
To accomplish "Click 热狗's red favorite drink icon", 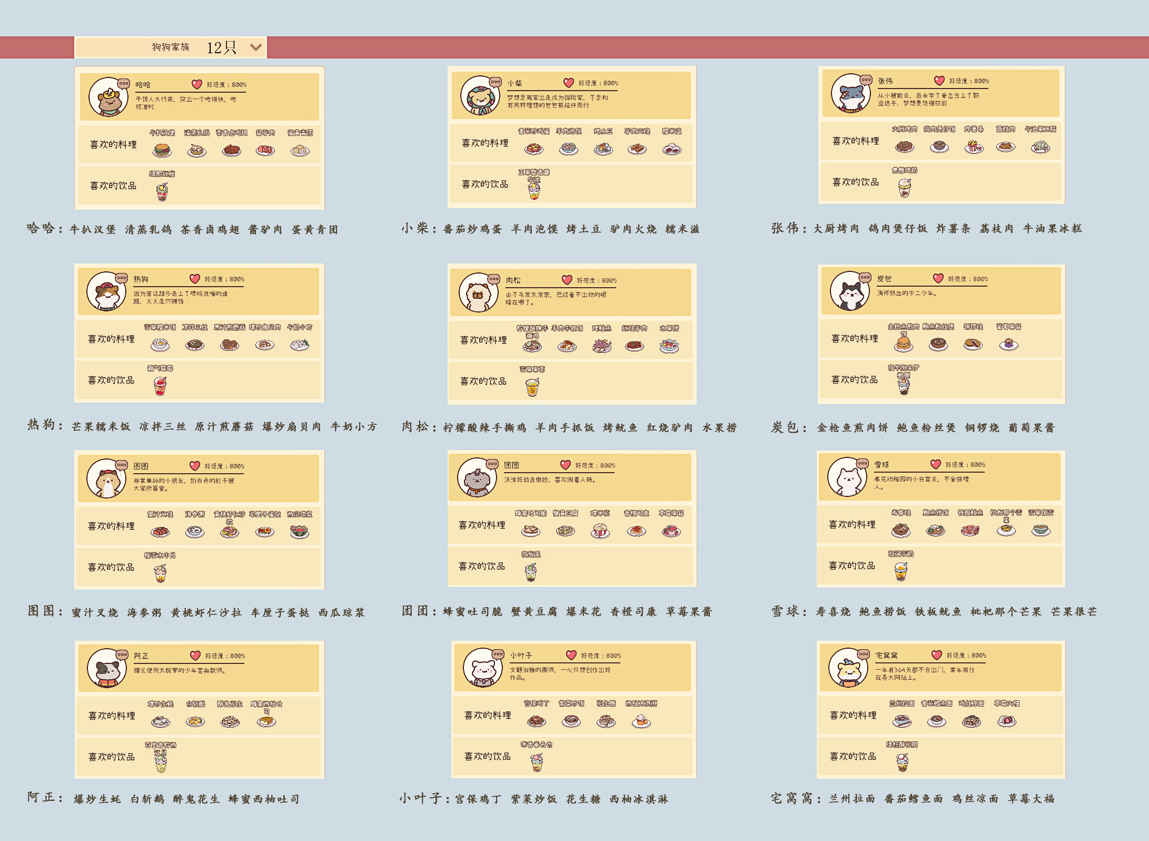I will coord(160,386).
